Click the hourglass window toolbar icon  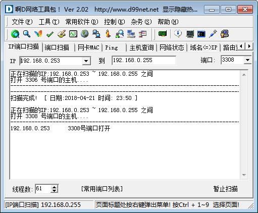click(142, 34)
